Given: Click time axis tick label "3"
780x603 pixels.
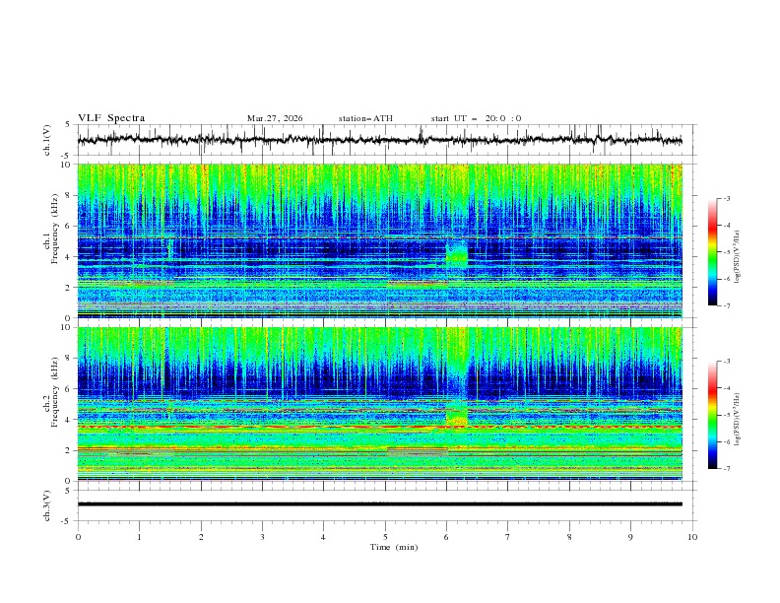Looking at the screenshot, I should click(x=262, y=537).
